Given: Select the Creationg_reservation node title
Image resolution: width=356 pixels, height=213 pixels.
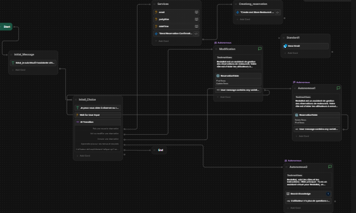Looking at the screenshot, I should point(253,4).
